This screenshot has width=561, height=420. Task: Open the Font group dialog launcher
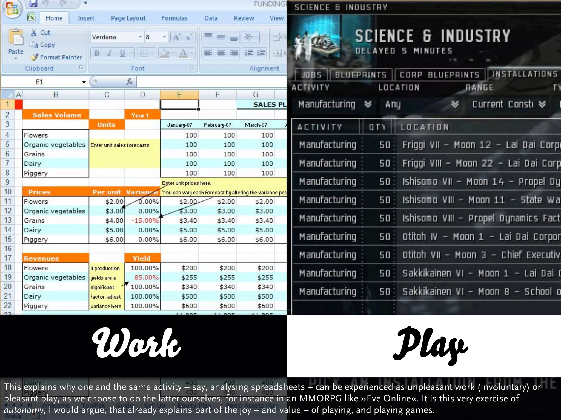pyautogui.click(x=193, y=68)
